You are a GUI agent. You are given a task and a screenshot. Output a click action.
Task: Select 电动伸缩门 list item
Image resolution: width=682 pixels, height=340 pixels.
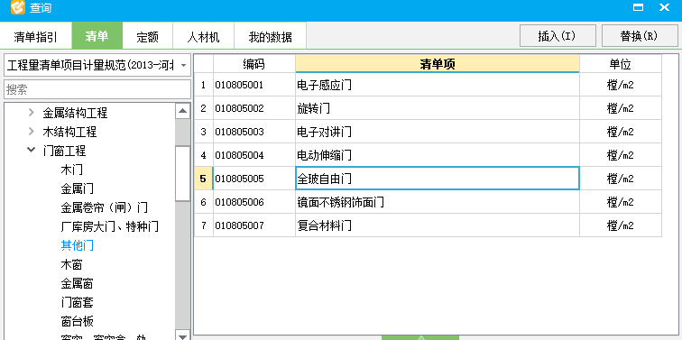438,155
